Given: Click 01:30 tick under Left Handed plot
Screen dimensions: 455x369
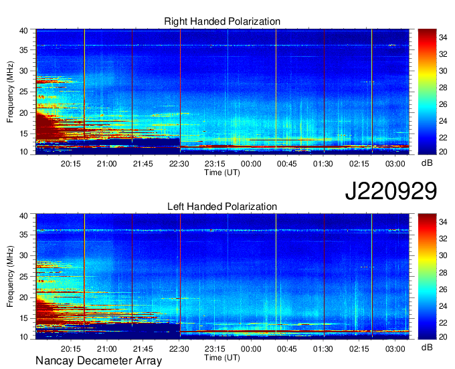Looking at the screenshot, I should point(323,349).
